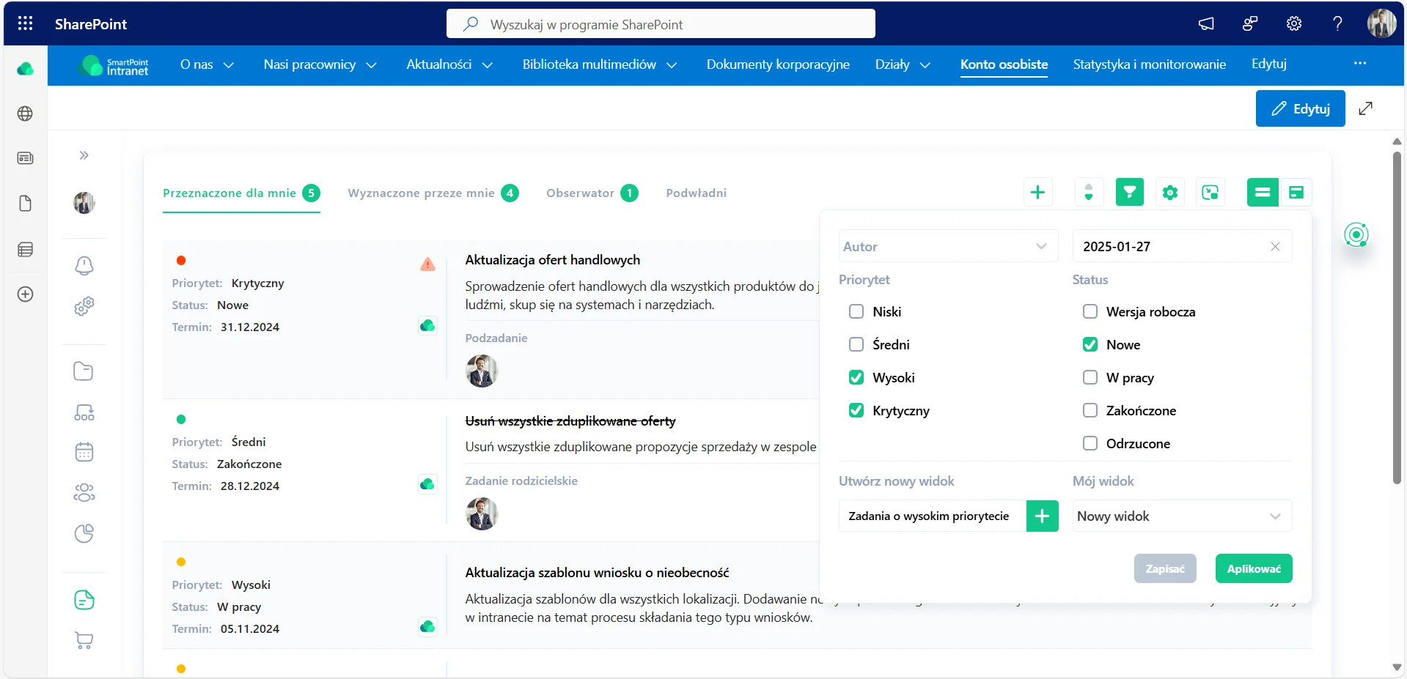Open the Nowy widok dropdown
The width and height of the screenshot is (1407, 679).
(x=1182, y=516)
